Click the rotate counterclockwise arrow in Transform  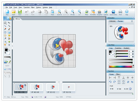coord(110,82)
